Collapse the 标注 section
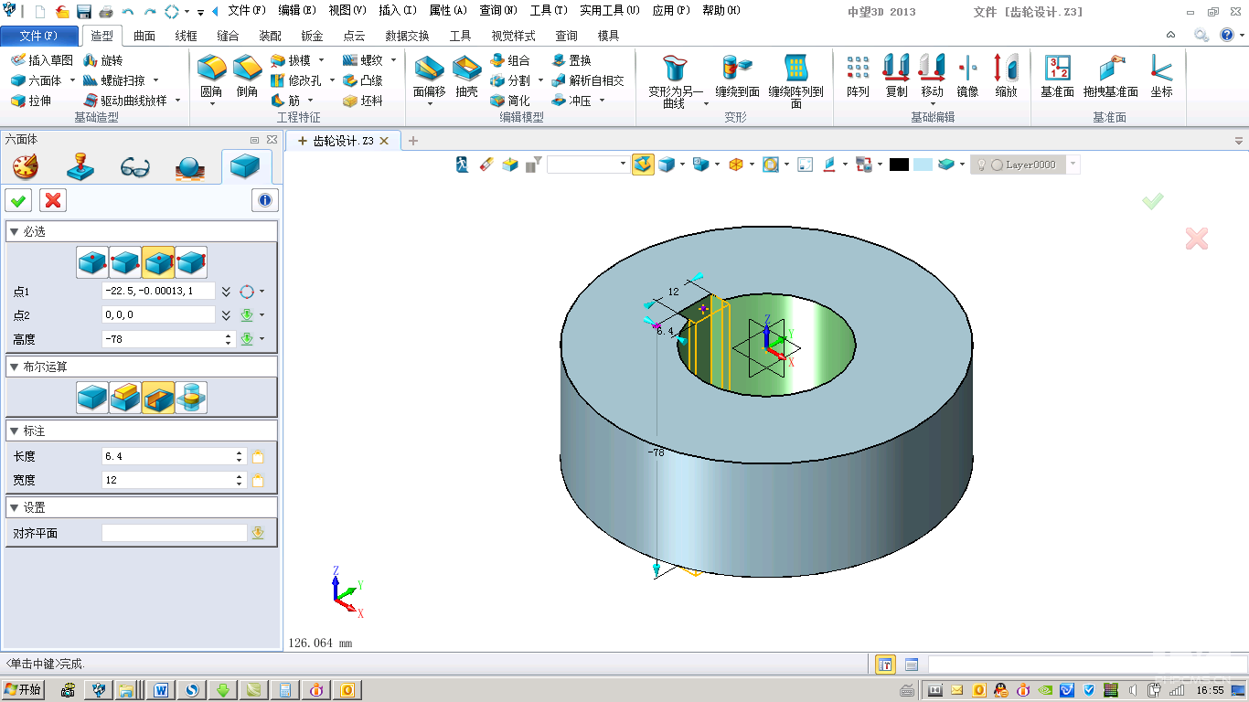The image size is (1249, 702). [14, 431]
